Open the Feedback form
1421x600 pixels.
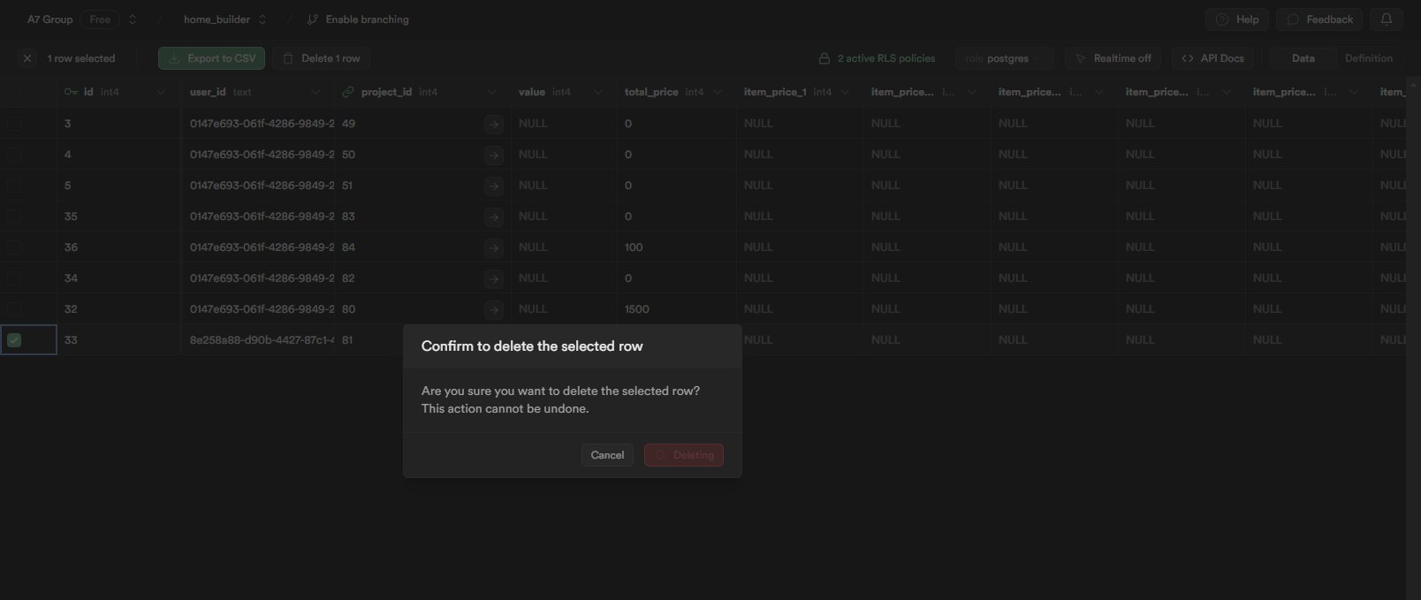click(x=1319, y=19)
